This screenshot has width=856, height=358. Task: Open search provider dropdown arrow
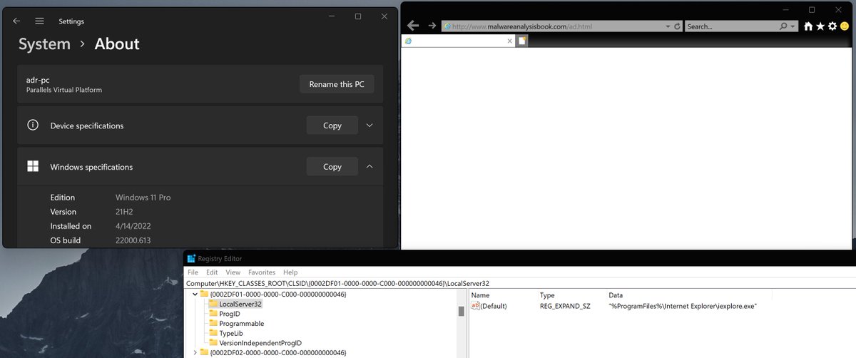793,26
